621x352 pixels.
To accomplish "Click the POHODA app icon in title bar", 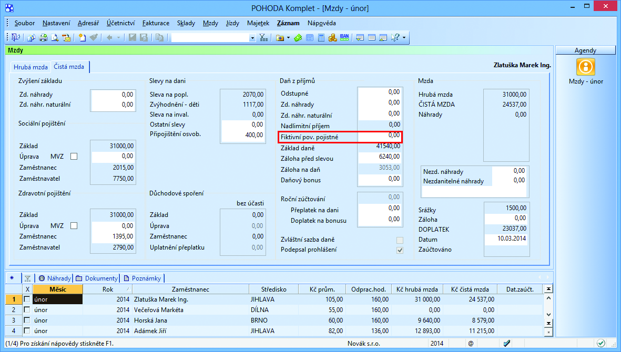I will coord(9,8).
